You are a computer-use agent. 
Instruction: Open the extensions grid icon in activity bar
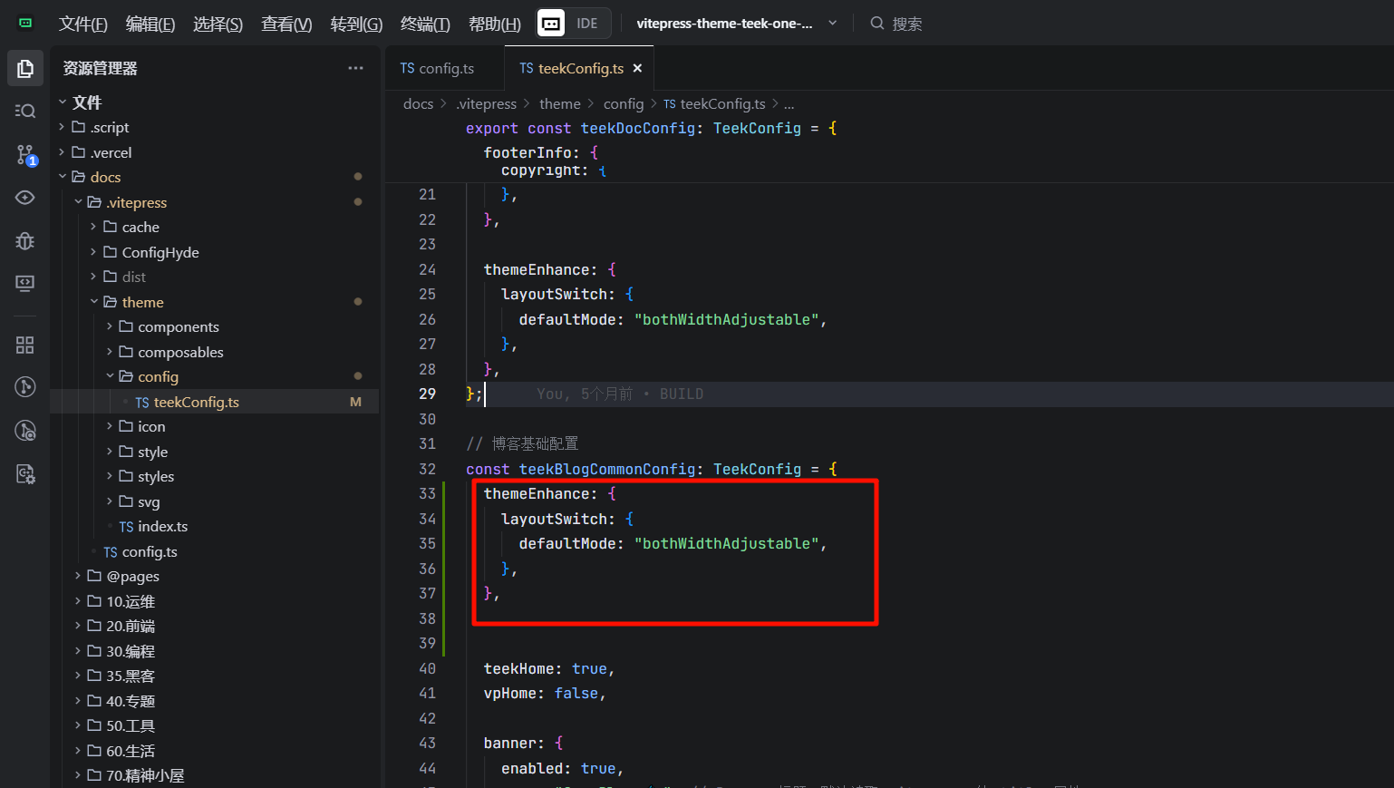tap(25, 345)
